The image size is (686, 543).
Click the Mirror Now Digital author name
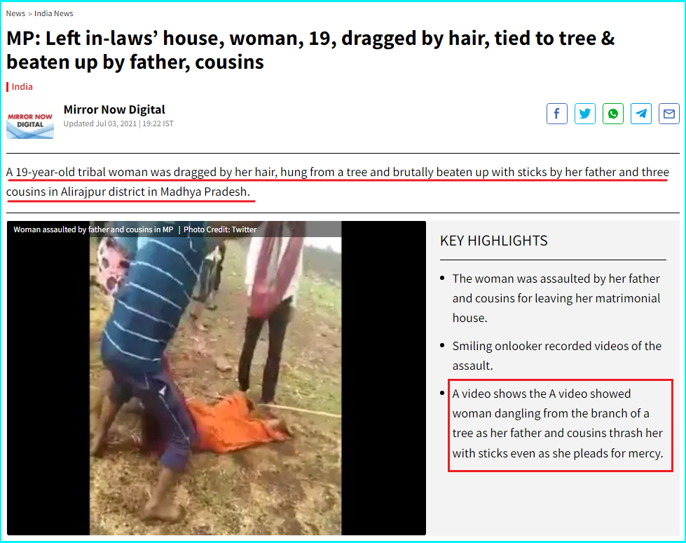[114, 109]
